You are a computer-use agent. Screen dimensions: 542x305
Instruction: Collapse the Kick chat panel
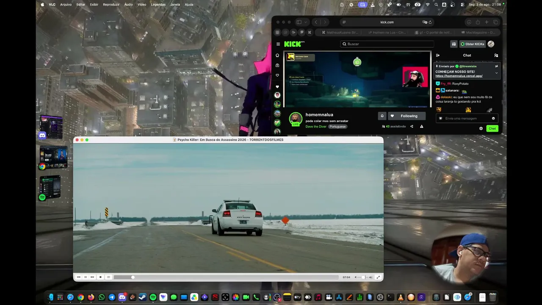(438, 55)
